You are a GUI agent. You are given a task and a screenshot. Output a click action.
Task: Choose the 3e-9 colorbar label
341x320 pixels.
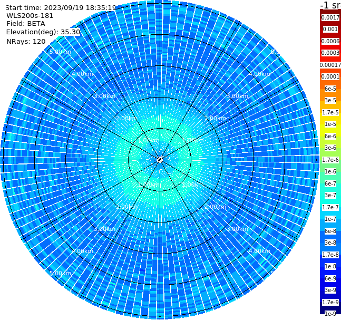pyautogui.click(x=330, y=290)
